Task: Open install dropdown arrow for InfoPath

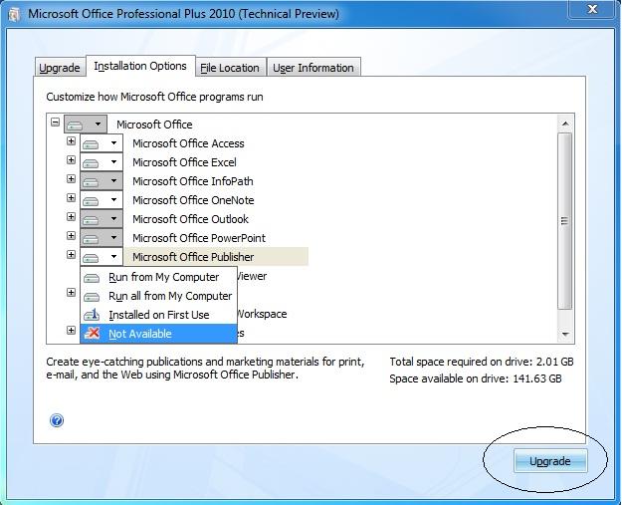Action: coord(113,181)
